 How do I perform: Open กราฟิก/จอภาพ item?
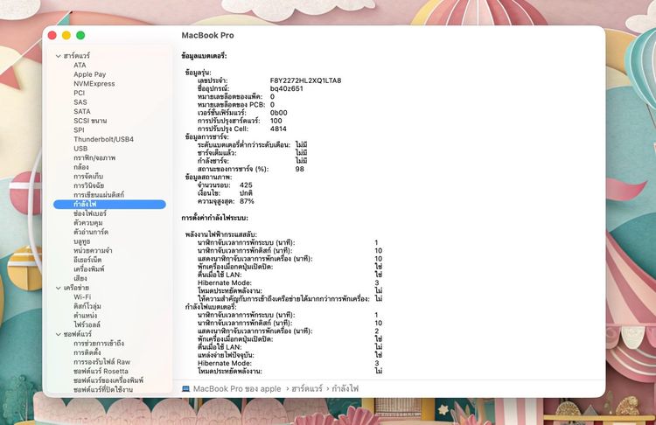94,157
